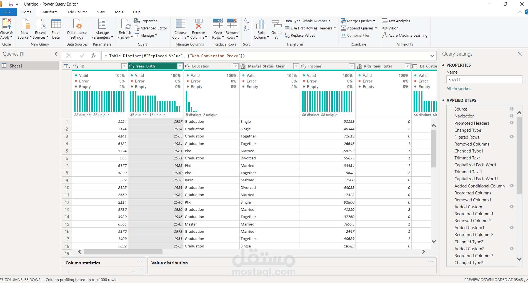Click the formula bar text field
The image size is (528, 283).
pos(265,56)
